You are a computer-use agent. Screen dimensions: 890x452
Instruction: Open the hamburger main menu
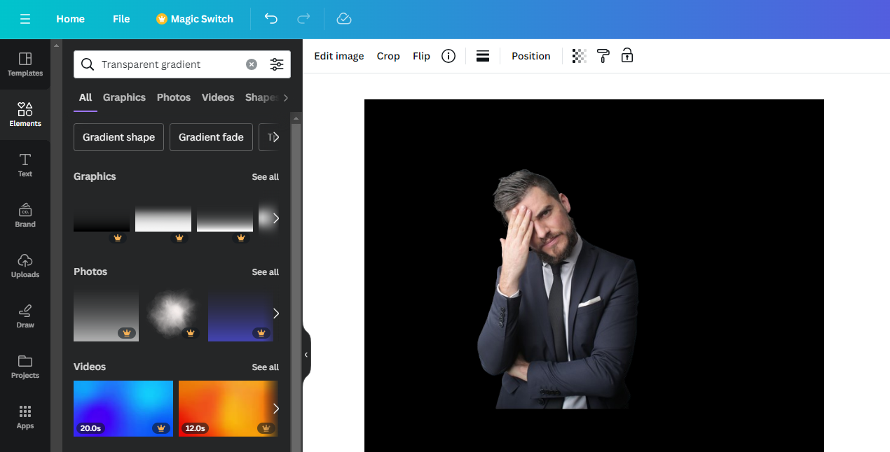[25, 19]
